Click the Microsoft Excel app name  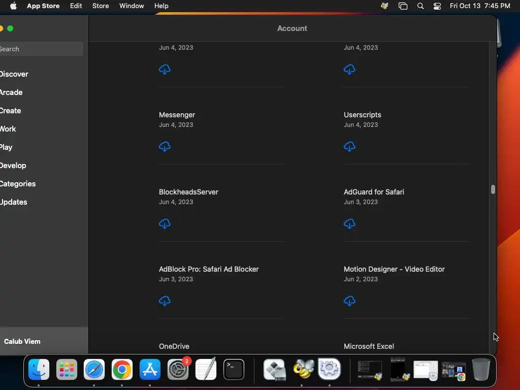tap(369, 346)
